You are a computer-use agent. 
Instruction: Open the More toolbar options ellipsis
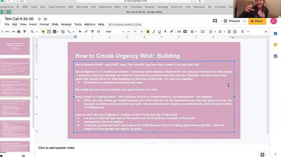tap(248, 31)
